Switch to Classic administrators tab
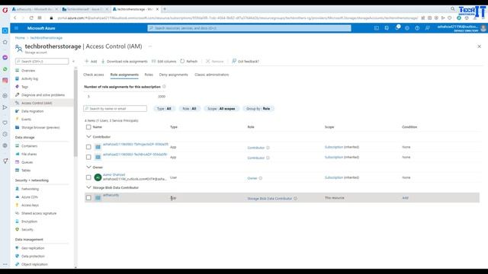The height and width of the screenshot is (274, 488). [x=212, y=75]
